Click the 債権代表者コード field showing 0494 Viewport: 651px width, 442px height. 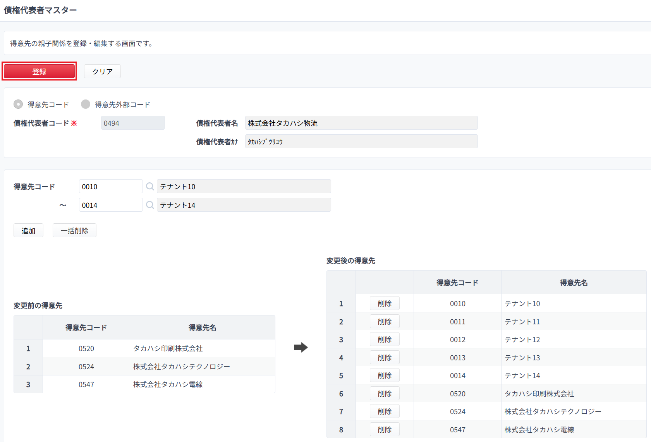[x=133, y=123]
